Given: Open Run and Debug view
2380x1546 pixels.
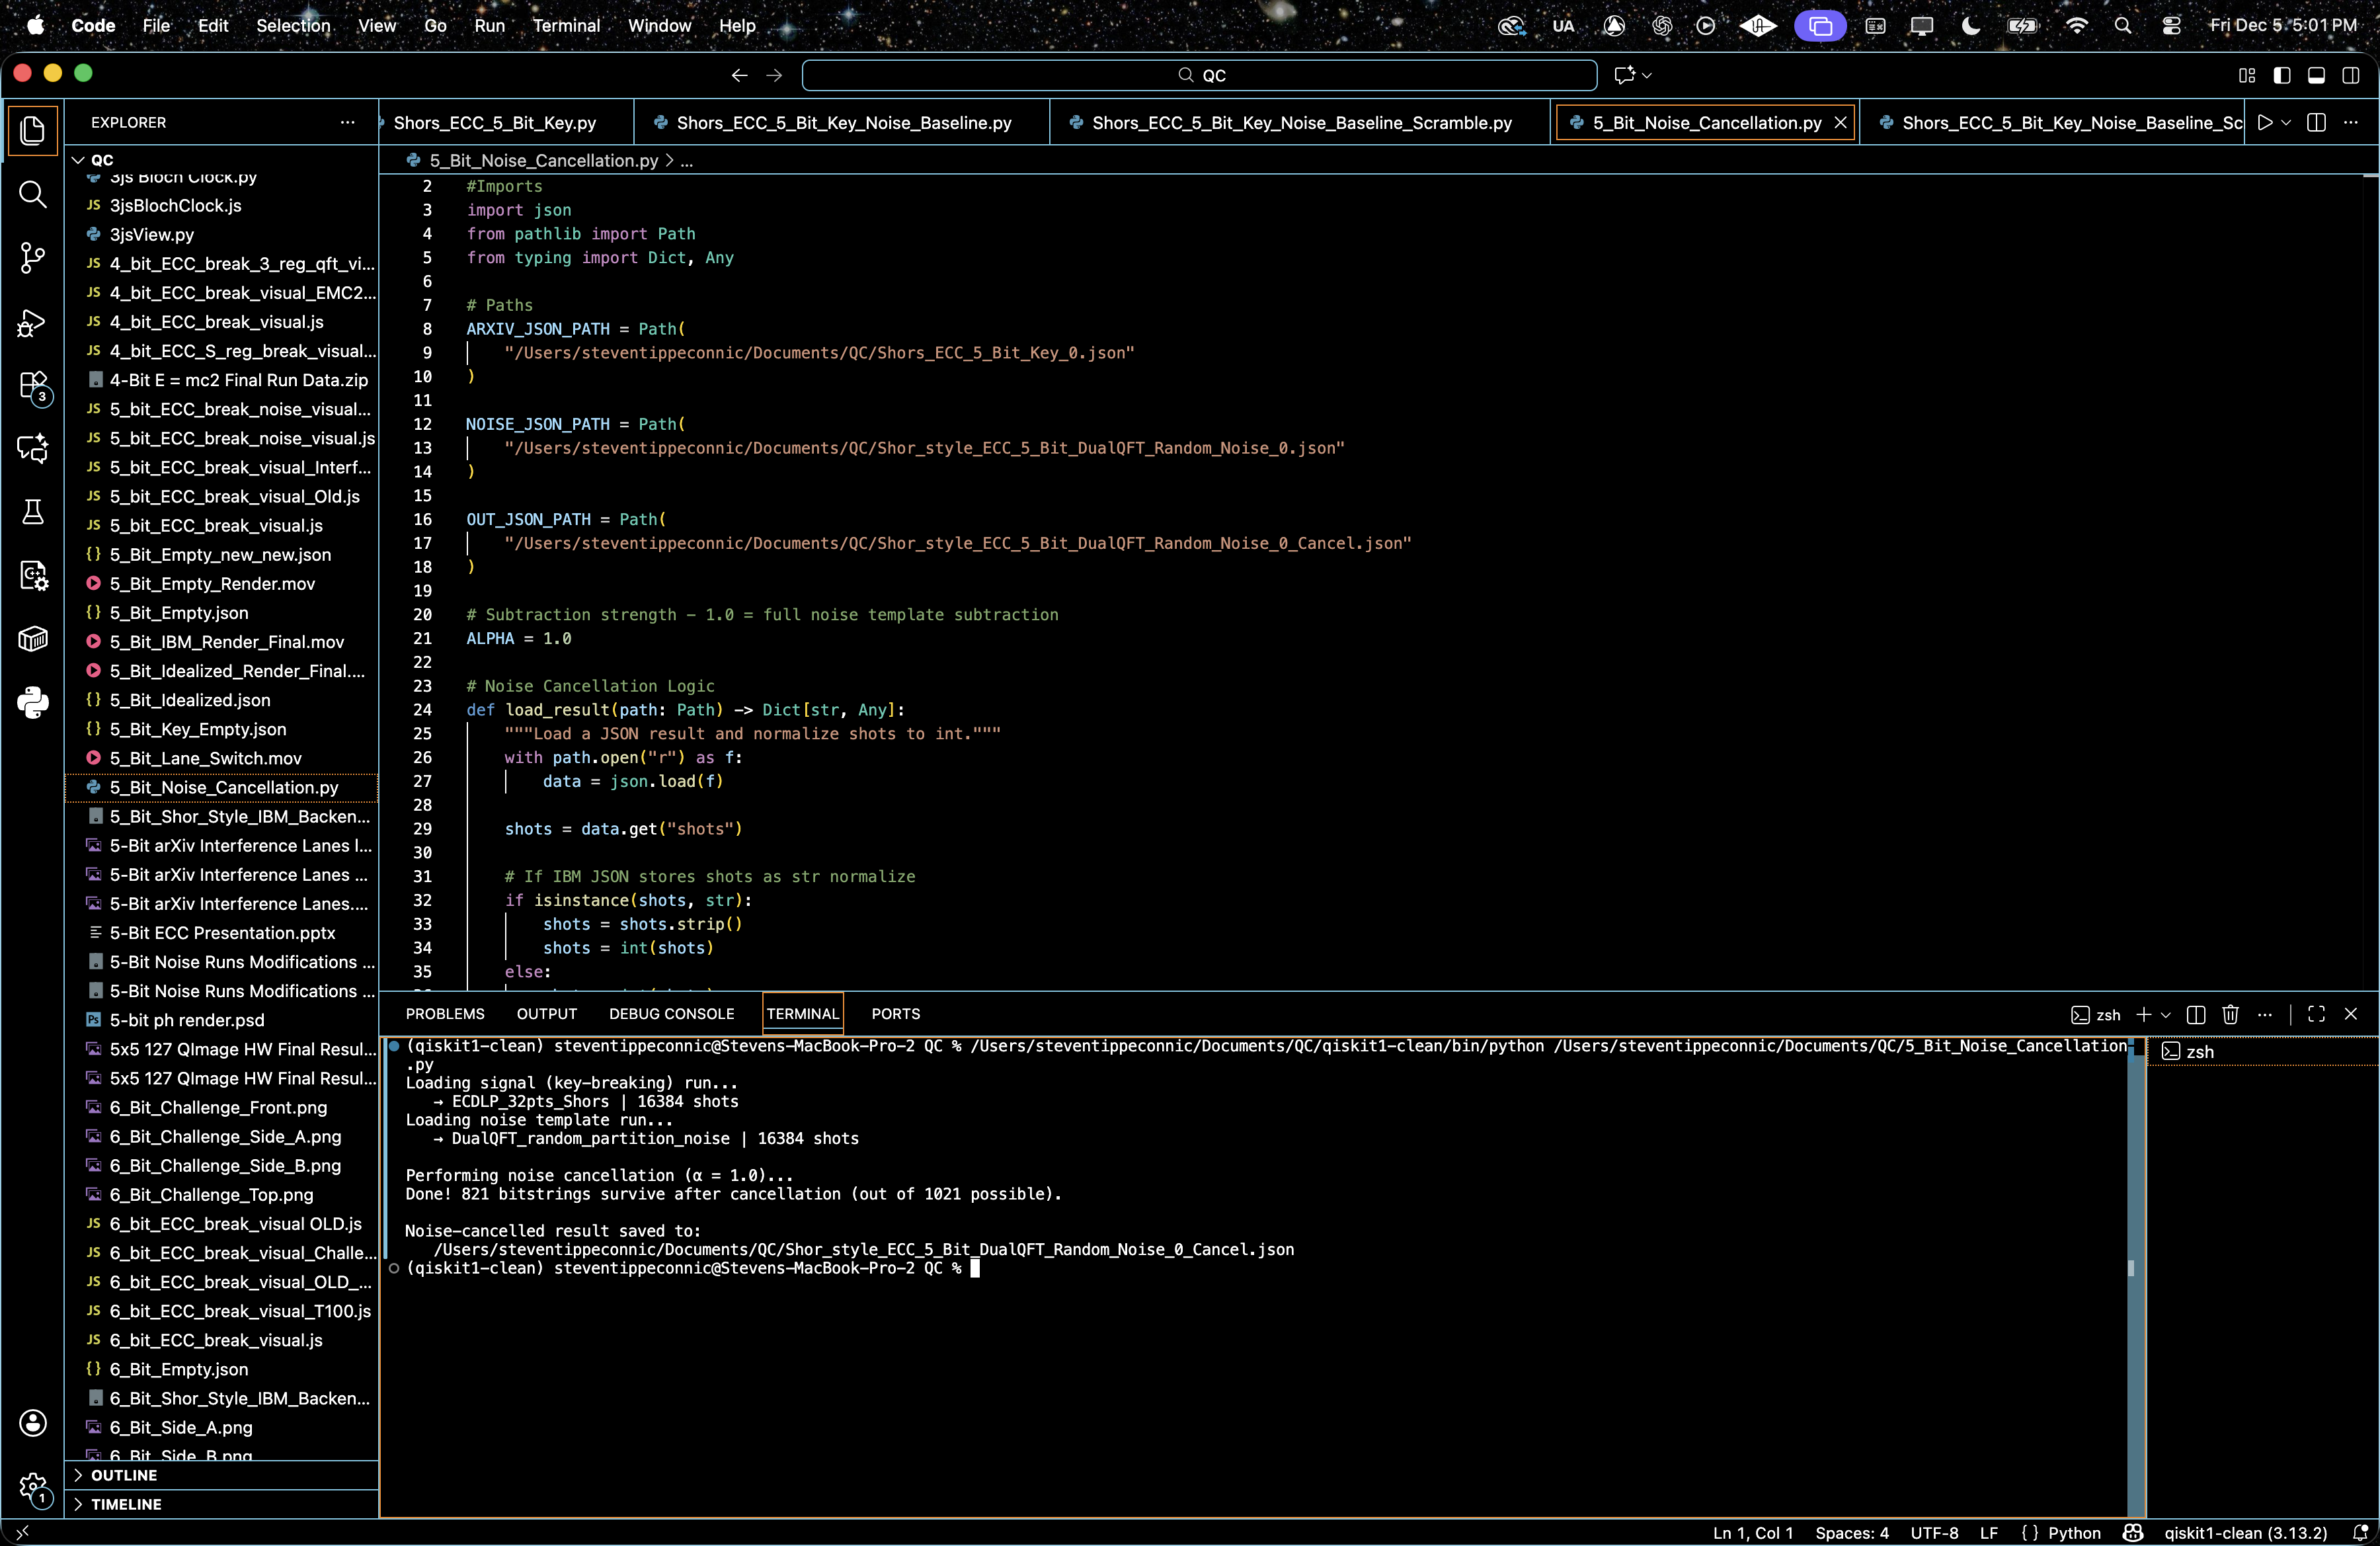Looking at the screenshot, I should click(x=32, y=323).
